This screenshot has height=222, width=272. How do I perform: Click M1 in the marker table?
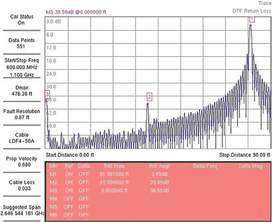(53, 174)
